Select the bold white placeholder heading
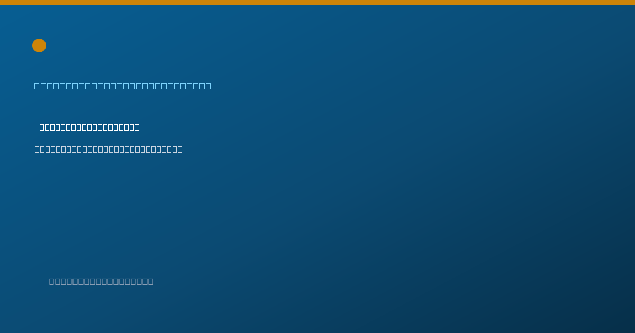Screen dimensions: 635x333 click(89, 127)
